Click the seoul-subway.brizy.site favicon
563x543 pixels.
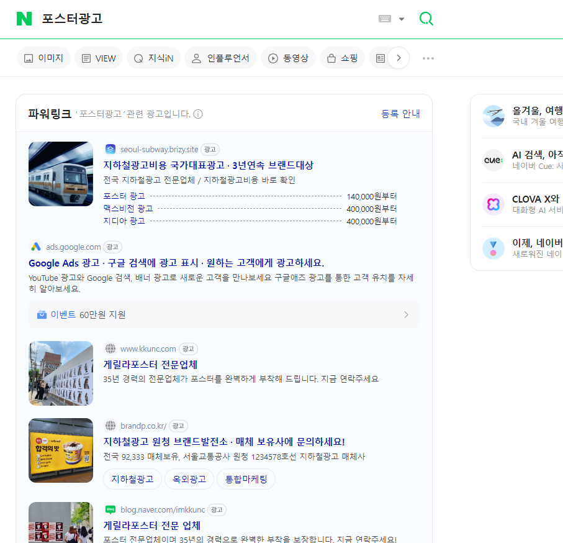110,149
